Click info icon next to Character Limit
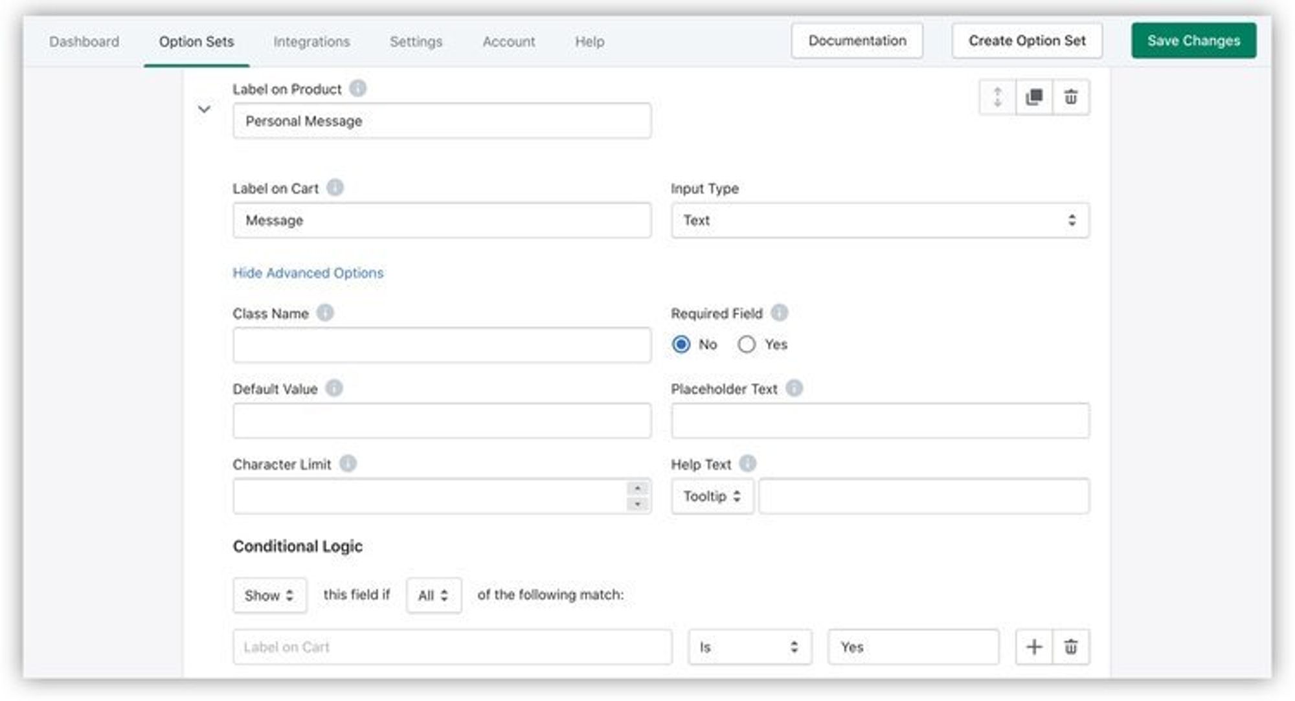The height and width of the screenshot is (701, 1295). 348,463
